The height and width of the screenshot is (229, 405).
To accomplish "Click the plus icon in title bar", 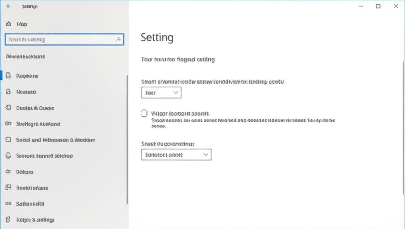I will (x=8, y=6).
